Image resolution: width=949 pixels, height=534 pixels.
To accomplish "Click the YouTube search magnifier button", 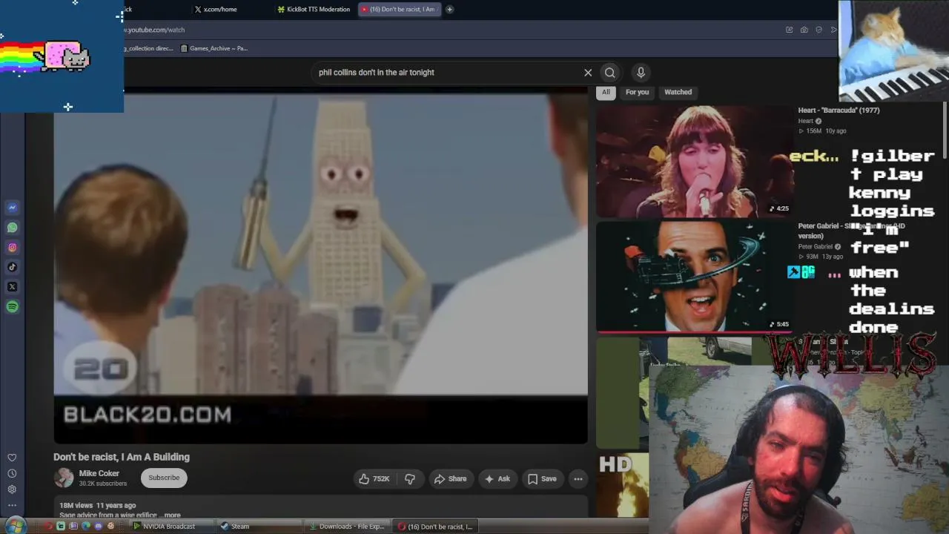I will (609, 73).
